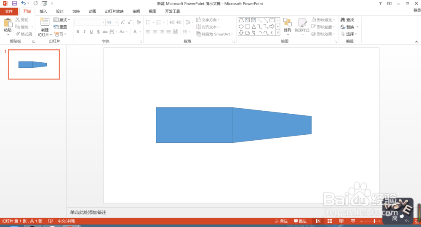Click Convert to SmartArt button
Image resolution: width=421 pixels, height=227 pixels.
point(214,34)
